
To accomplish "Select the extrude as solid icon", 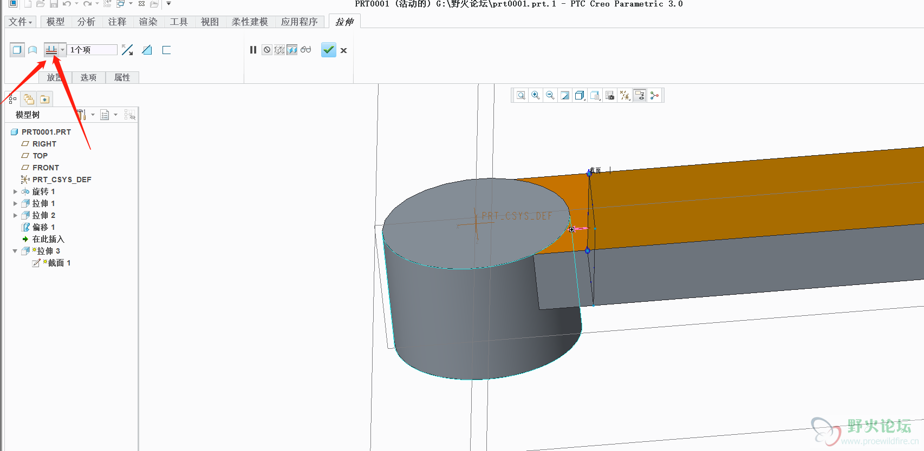I will 17,50.
